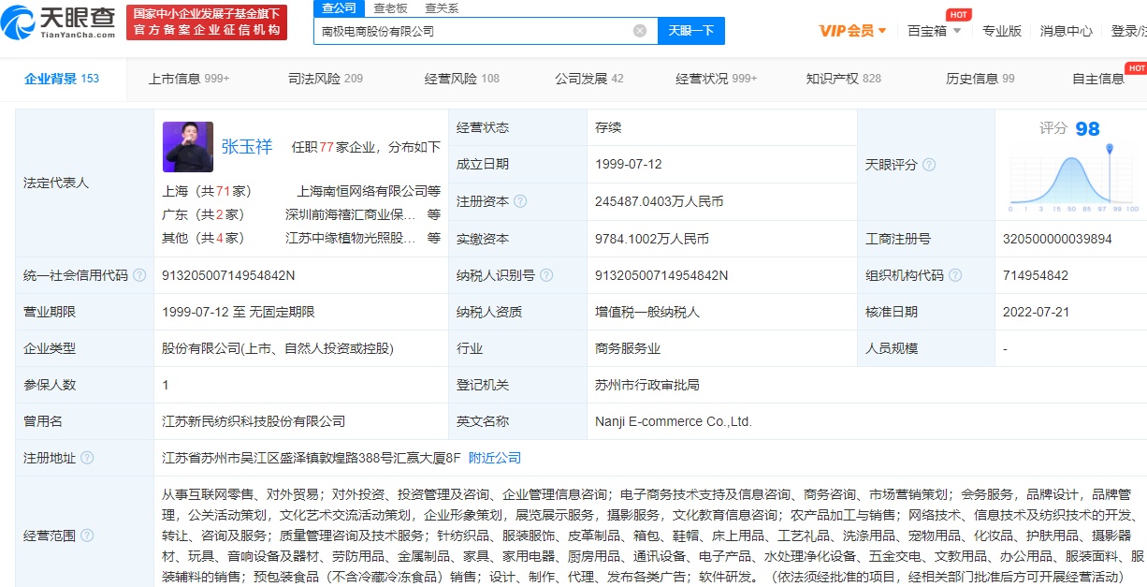This screenshot has height=587, width=1147.
Task: Open the 企业背景 tab
Action: [62, 79]
